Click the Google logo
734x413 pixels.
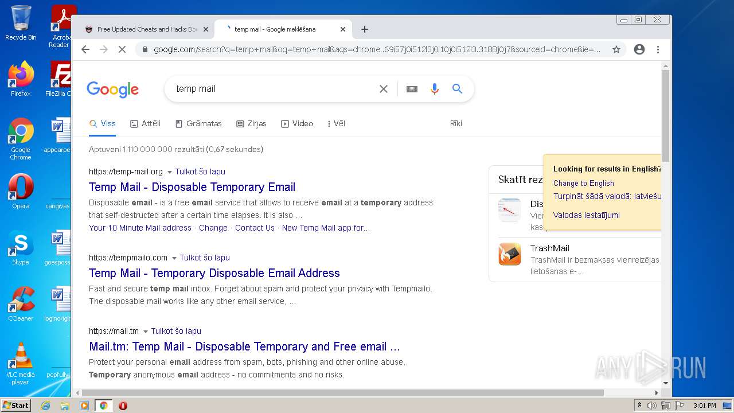coord(113,89)
